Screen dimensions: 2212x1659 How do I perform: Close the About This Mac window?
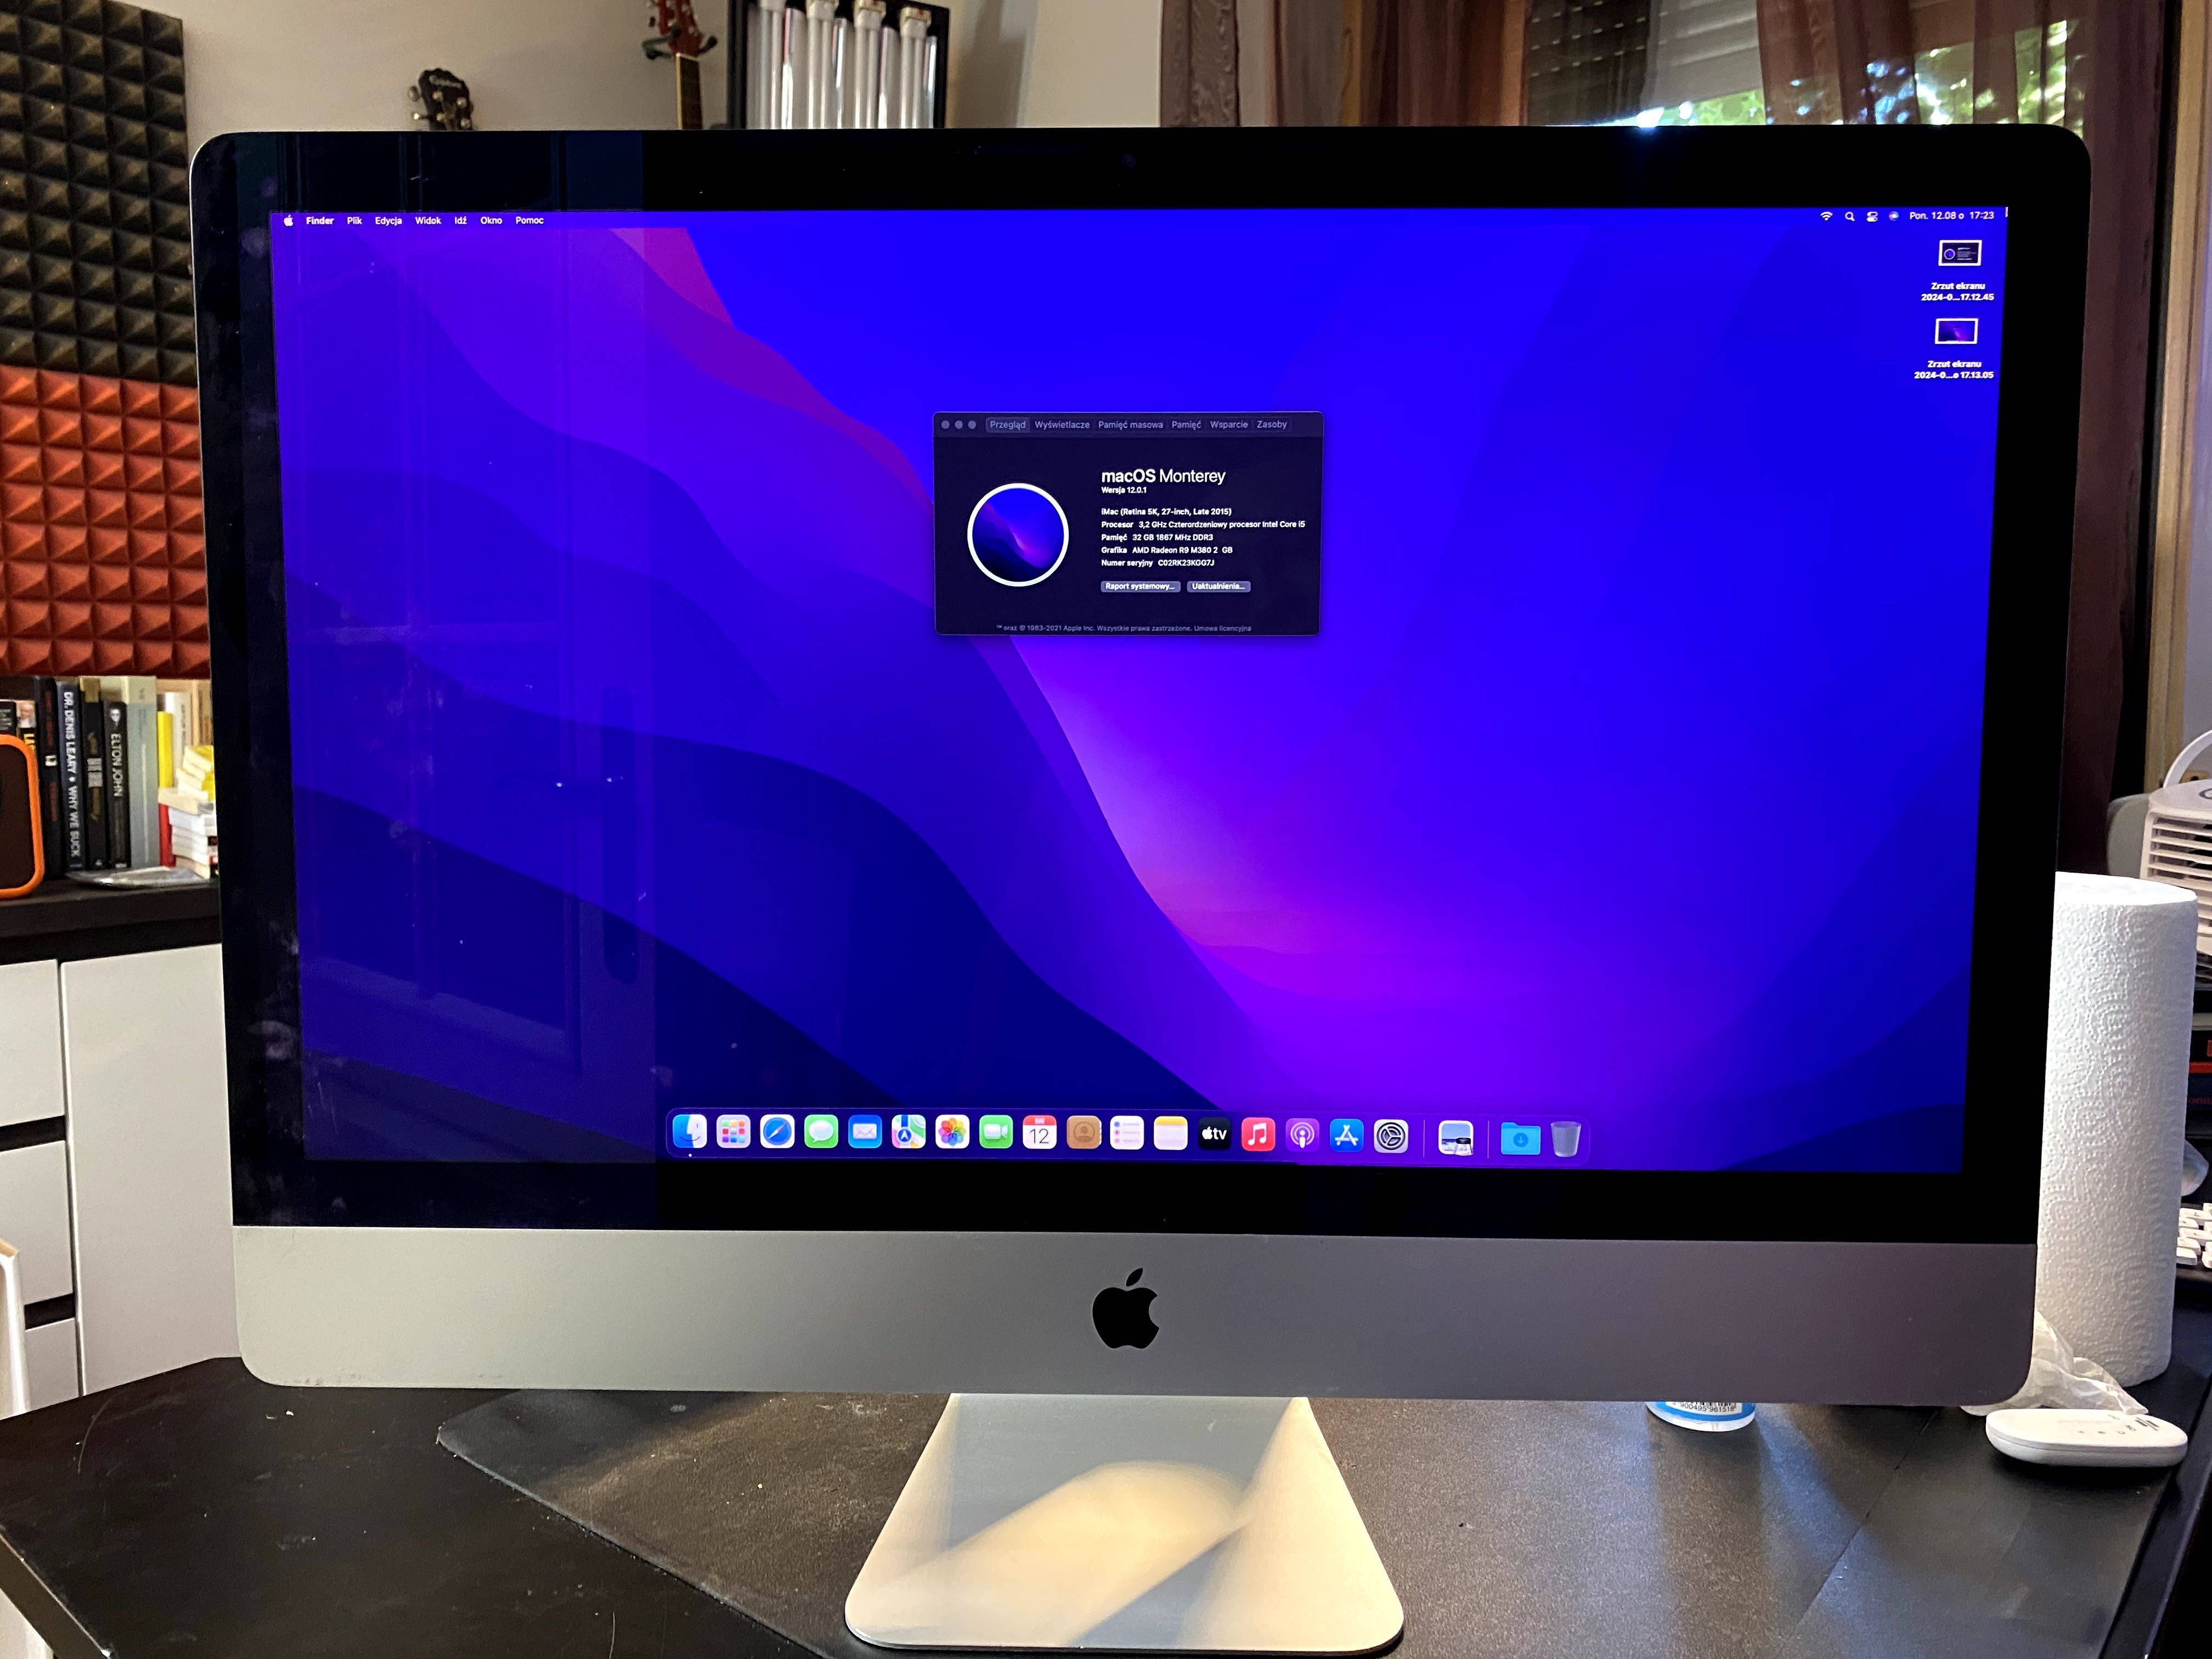pos(946,425)
